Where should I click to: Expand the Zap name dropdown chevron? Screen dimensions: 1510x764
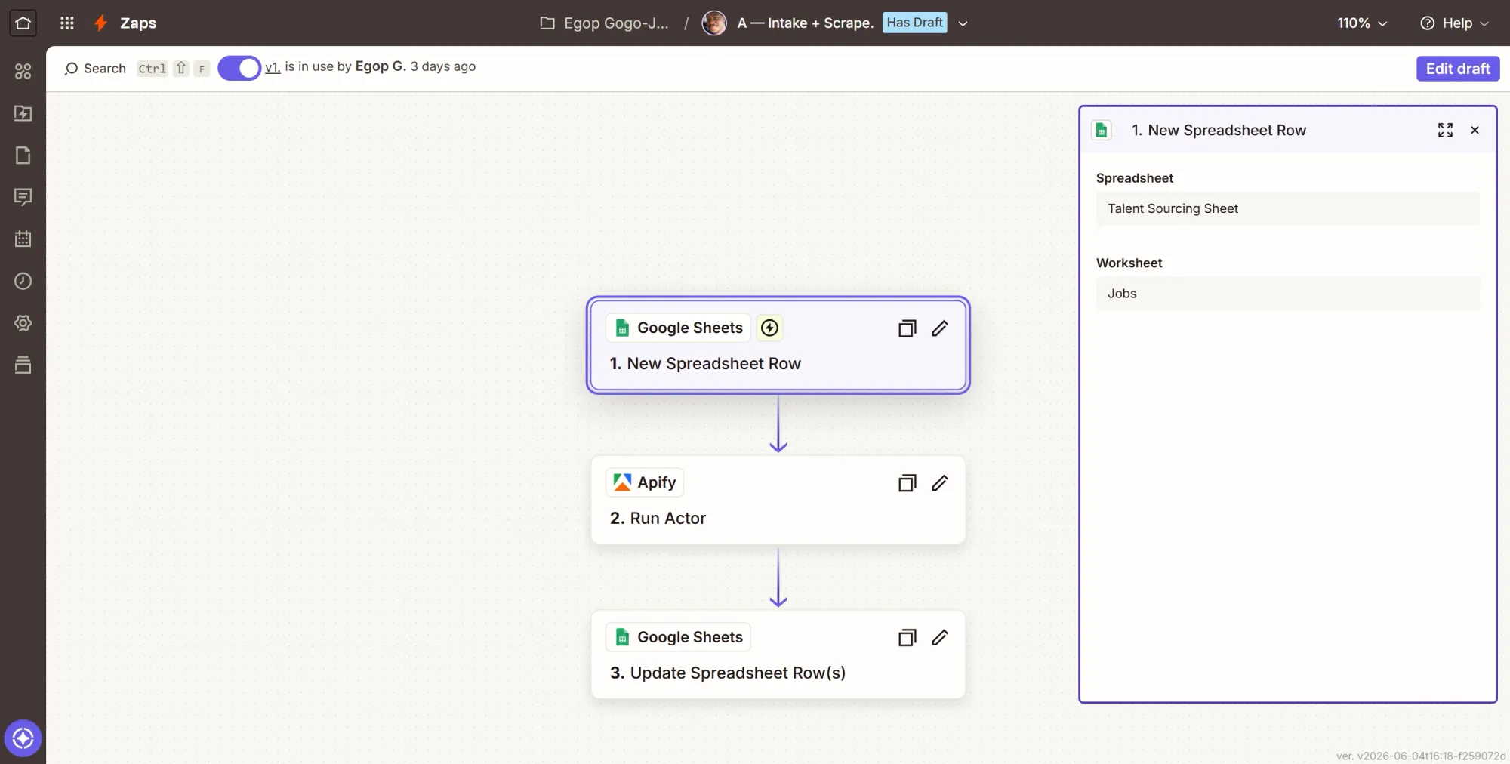(x=963, y=23)
